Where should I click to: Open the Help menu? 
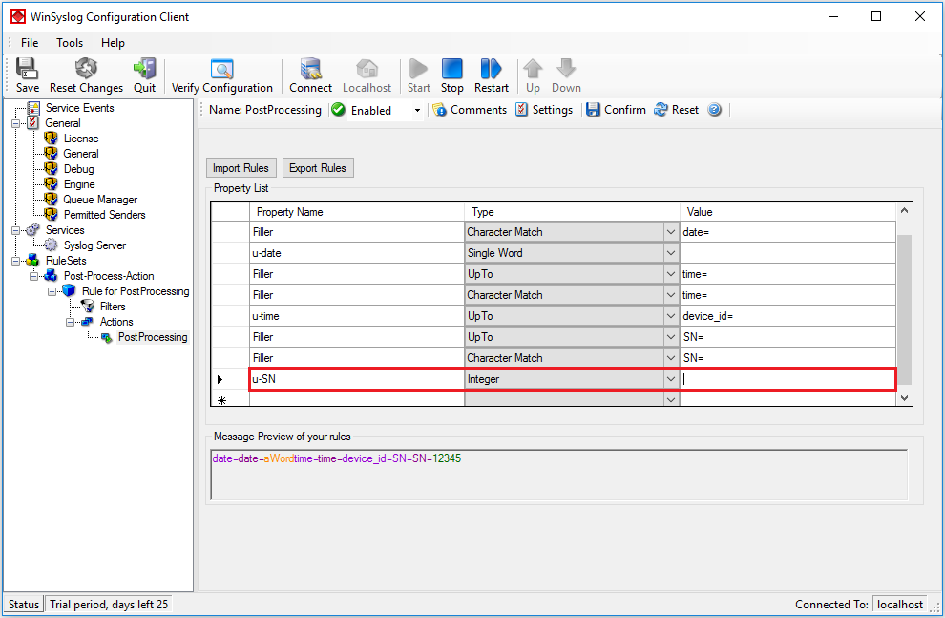[113, 43]
